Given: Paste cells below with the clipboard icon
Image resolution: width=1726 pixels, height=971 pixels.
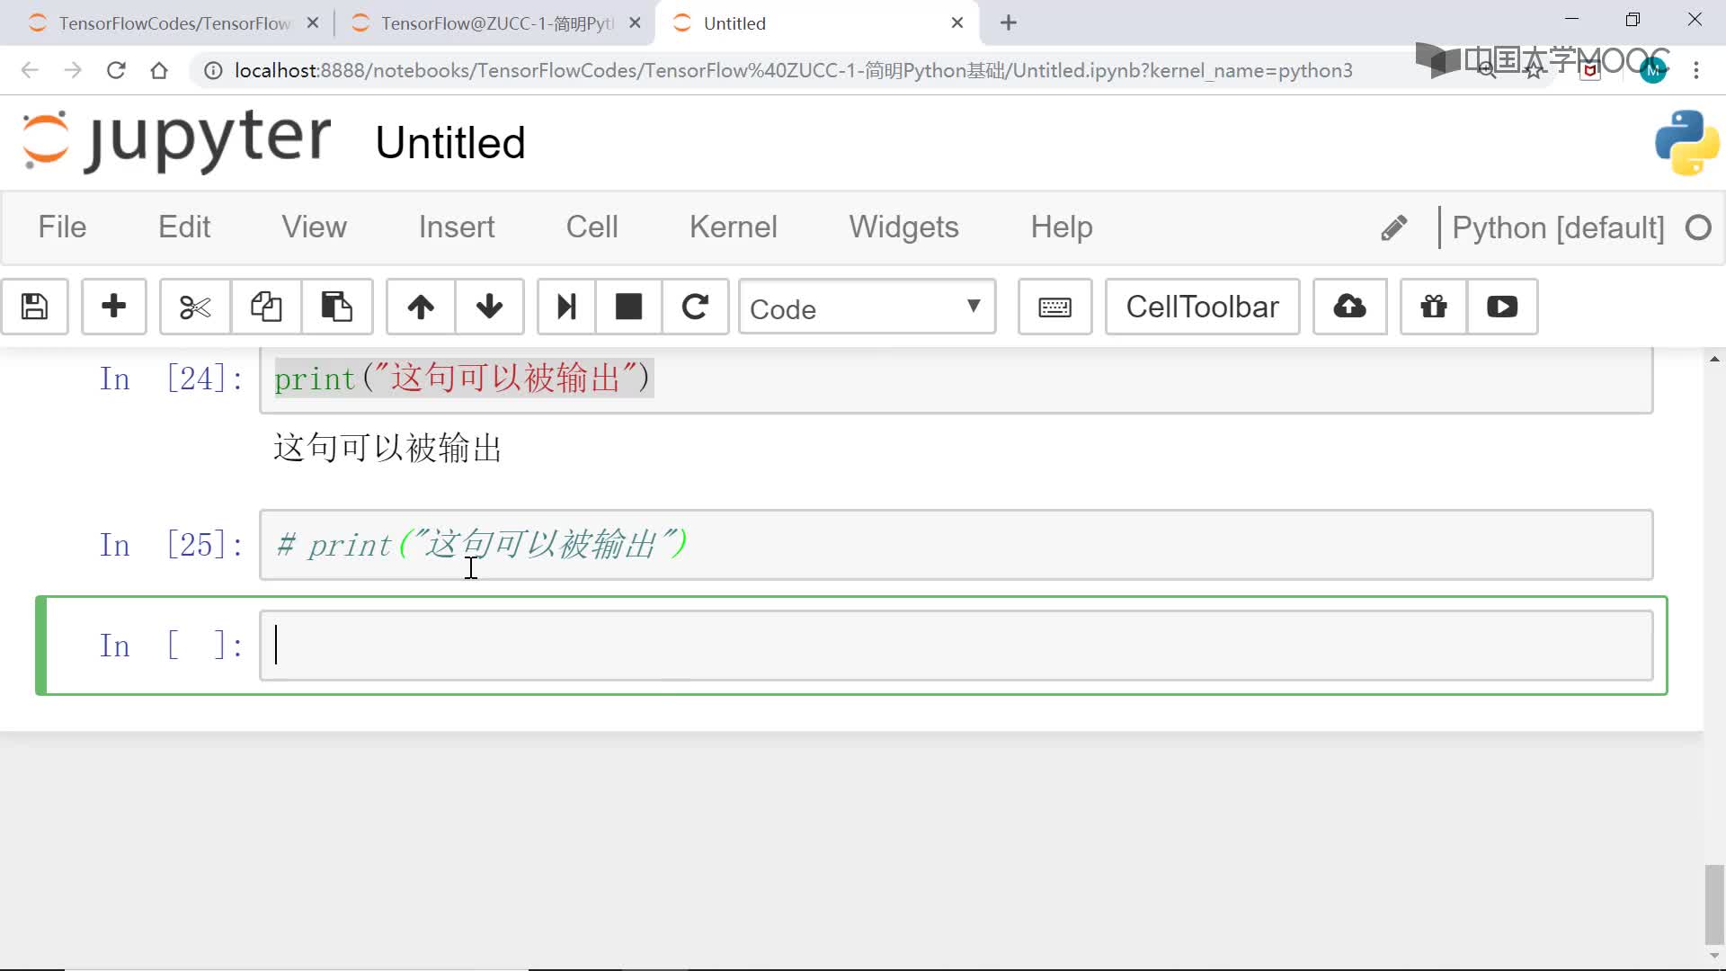Looking at the screenshot, I should point(336,307).
